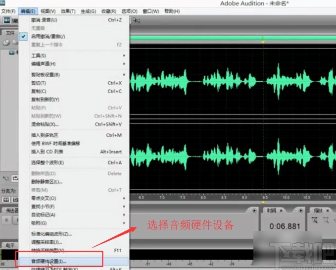Open the 生成(G) menu
This screenshot has width=336, height=270.
[88, 11]
